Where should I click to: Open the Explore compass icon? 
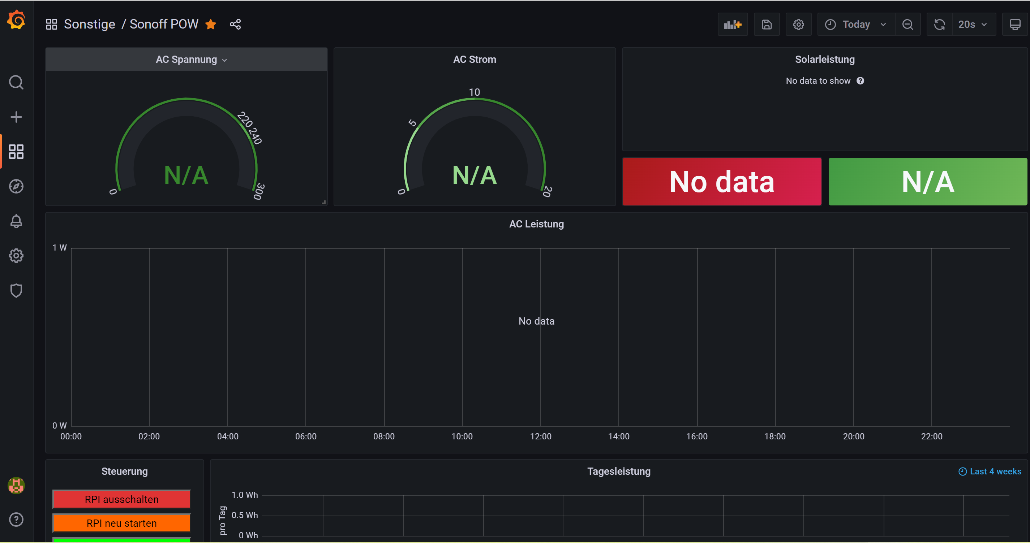pos(16,186)
